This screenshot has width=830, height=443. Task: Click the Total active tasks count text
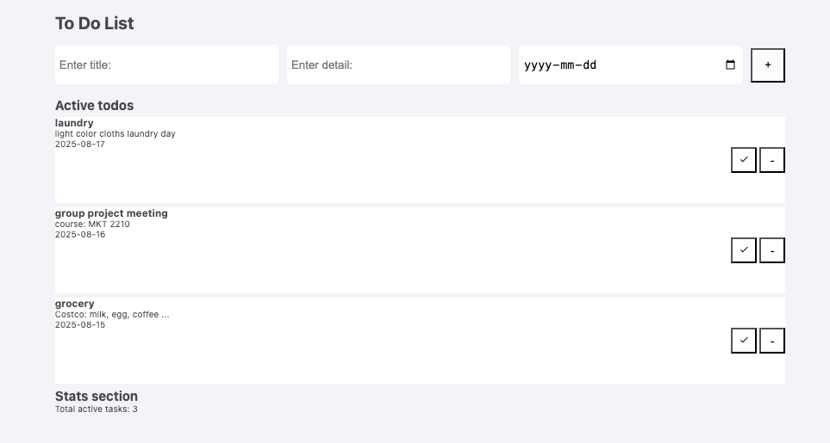tap(97, 409)
